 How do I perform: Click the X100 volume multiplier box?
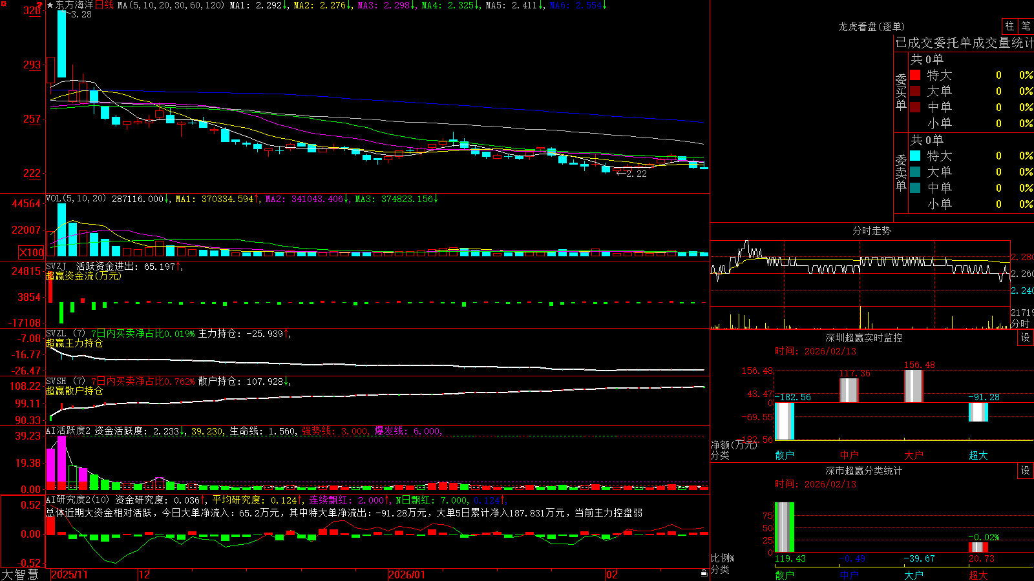32,252
